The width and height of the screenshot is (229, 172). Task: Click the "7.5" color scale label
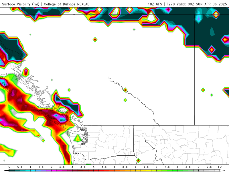pyautogui.click(x=167, y=167)
